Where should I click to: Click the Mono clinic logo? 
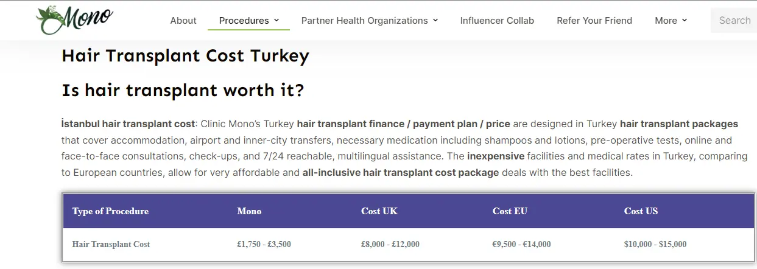(75, 19)
